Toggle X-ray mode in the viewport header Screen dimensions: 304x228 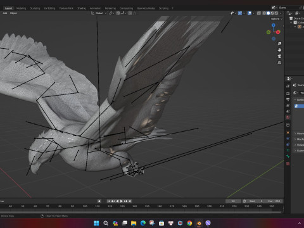259,13
